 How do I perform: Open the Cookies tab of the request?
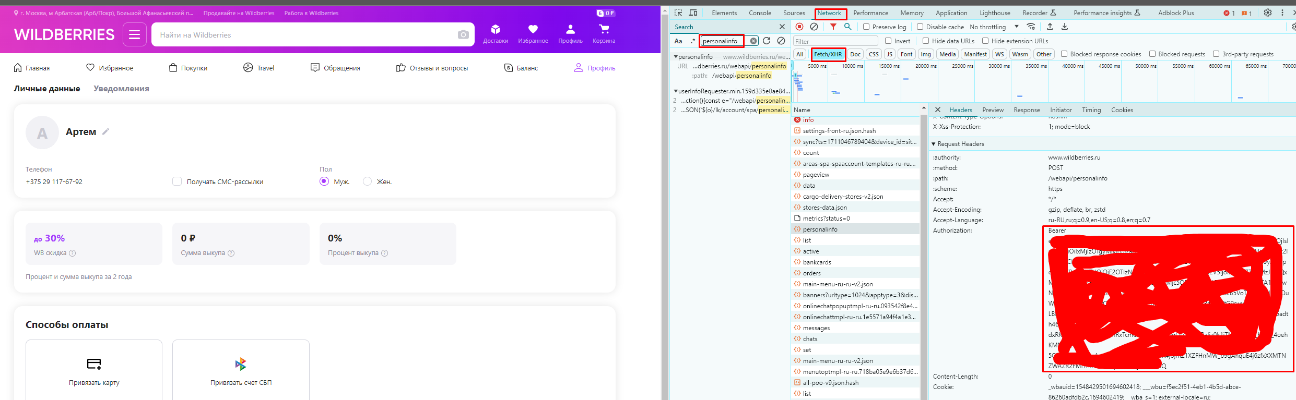(x=1122, y=110)
